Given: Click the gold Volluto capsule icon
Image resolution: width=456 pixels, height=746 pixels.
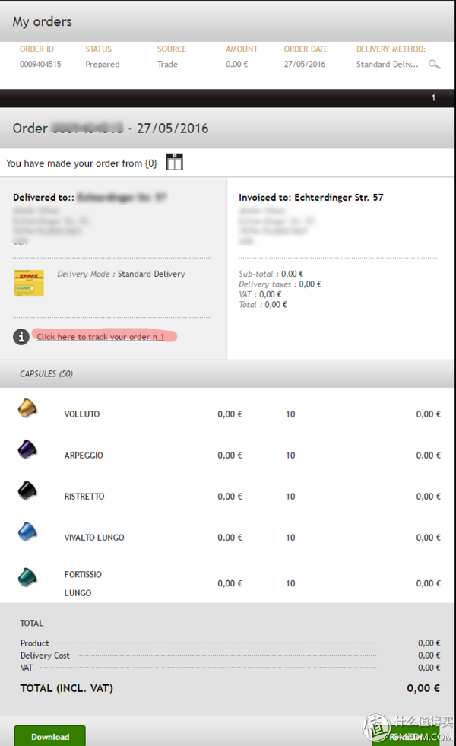Looking at the screenshot, I should click(x=27, y=408).
